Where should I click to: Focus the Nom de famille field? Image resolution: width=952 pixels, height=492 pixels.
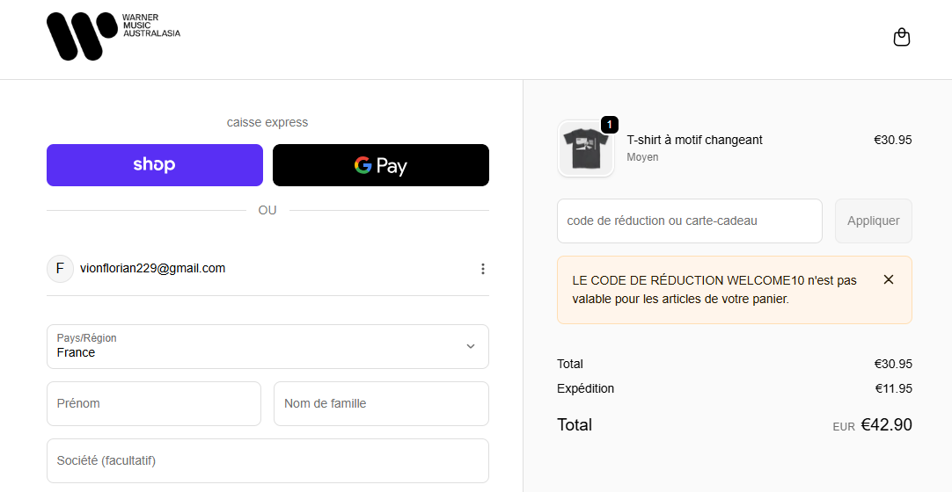pos(381,403)
